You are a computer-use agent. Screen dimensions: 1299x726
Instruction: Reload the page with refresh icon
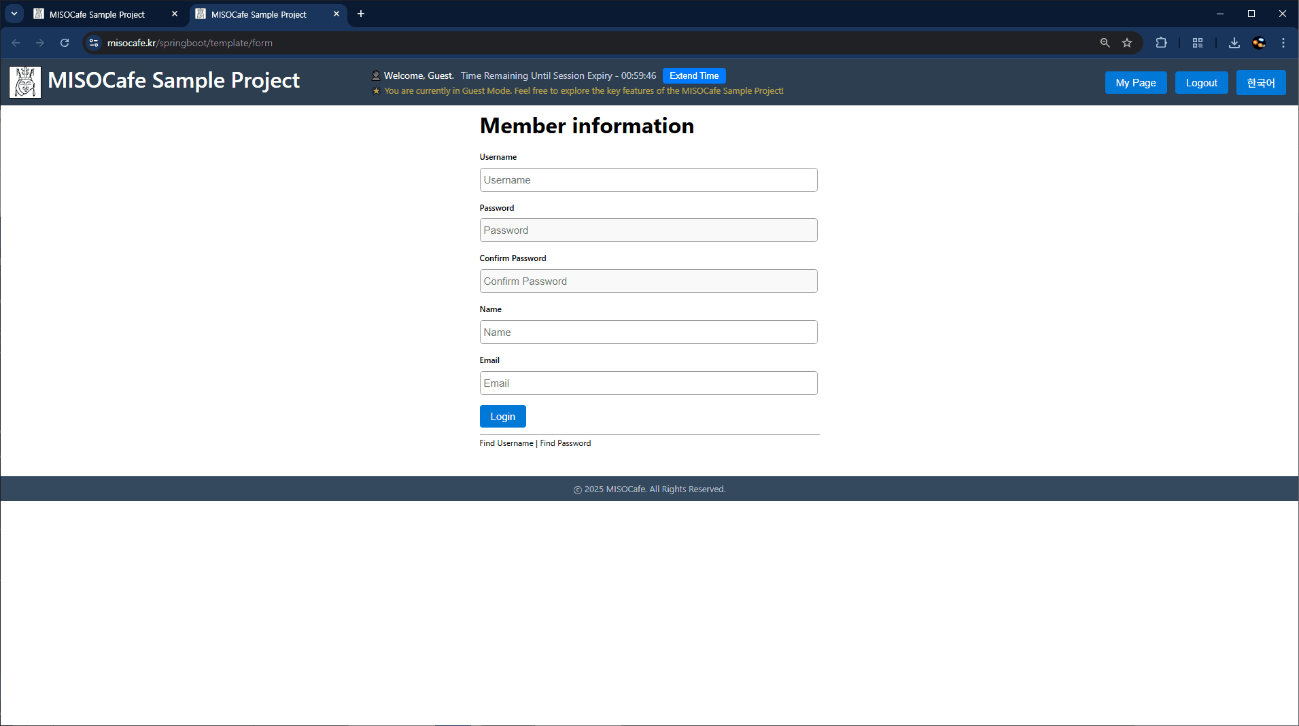tap(65, 43)
